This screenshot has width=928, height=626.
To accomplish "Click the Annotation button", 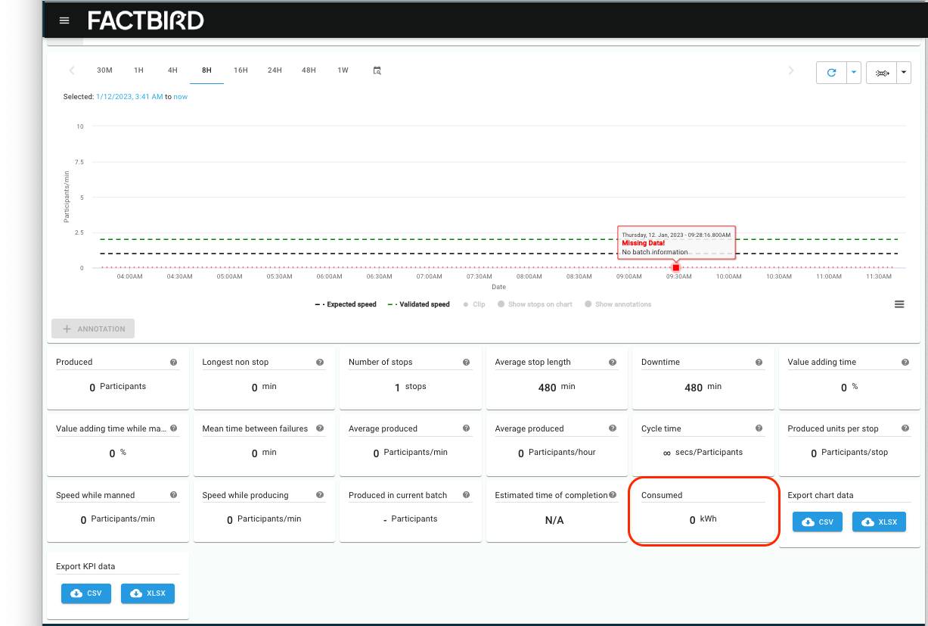I will (x=93, y=329).
